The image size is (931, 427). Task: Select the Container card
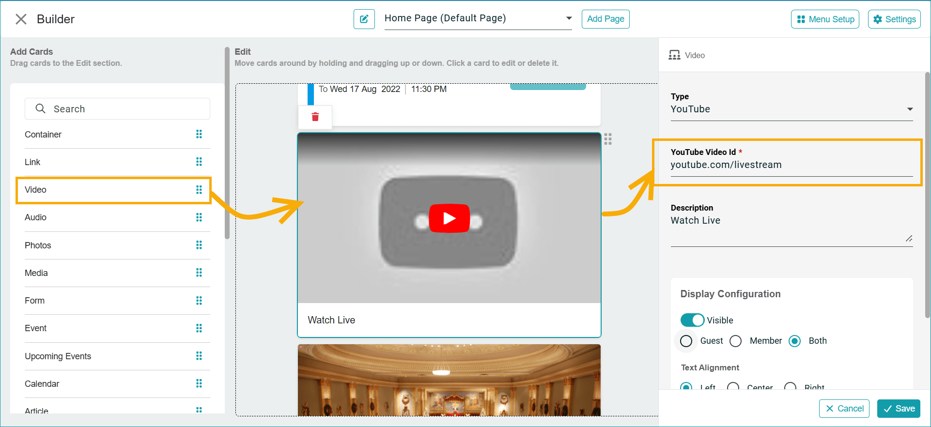(x=117, y=135)
